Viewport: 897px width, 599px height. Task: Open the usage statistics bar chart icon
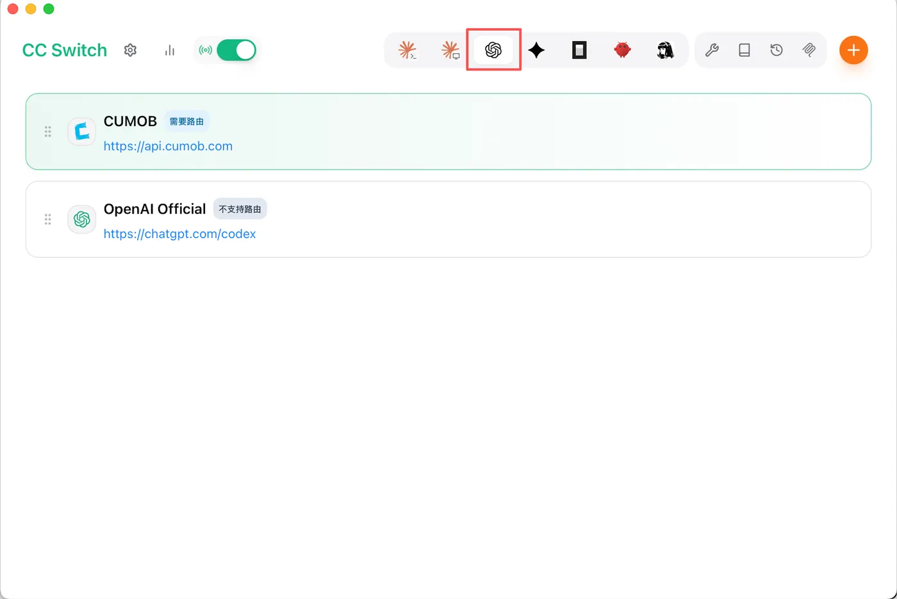[169, 50]
